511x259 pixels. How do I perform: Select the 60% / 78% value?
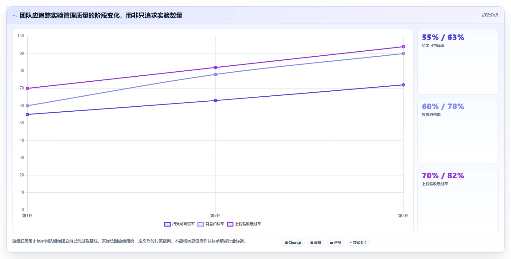tap(443, 107)
